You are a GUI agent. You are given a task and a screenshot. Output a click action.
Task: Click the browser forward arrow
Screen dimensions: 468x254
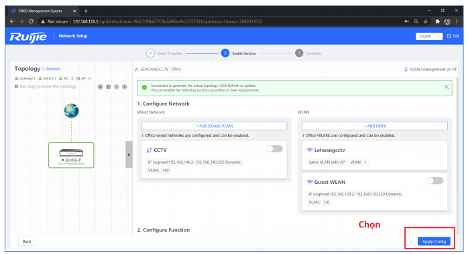coord(21,21)
